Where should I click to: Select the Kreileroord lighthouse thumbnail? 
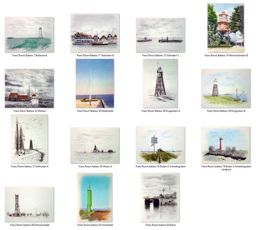(x=29, y=35)
